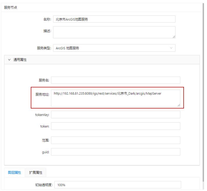Click the 描述 text area
Viewport: 207px width, 191px height.
point(114,32)
